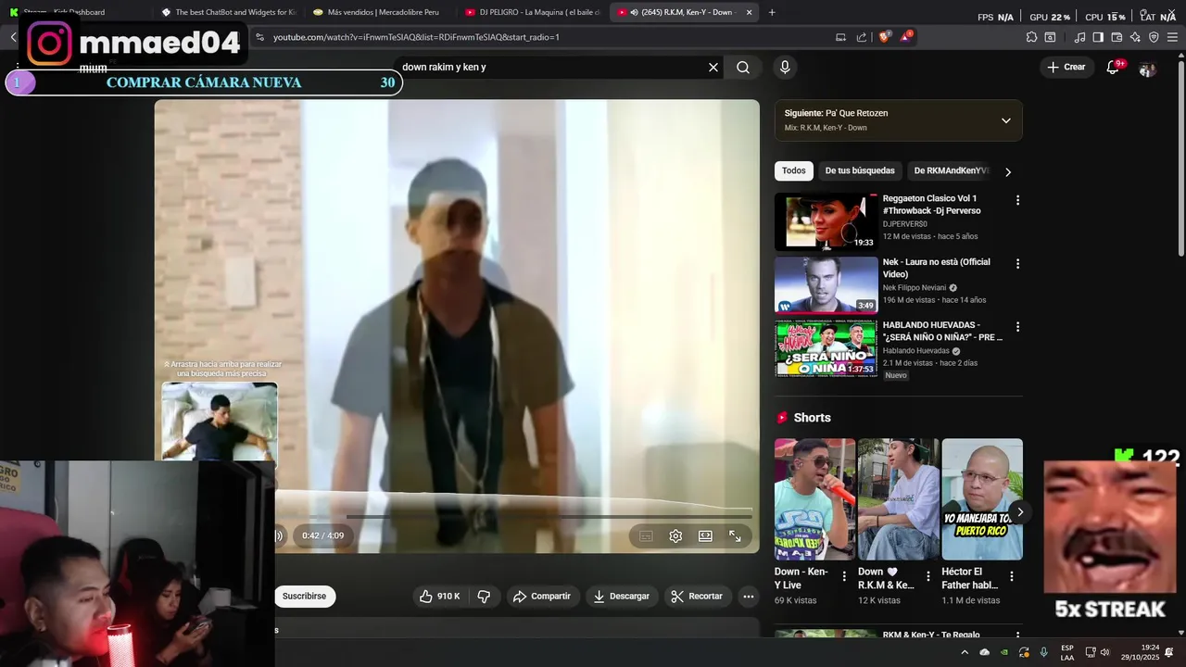
Task: Open more actions ellipsis beside Recortar
Action: [x=748, y=597]
